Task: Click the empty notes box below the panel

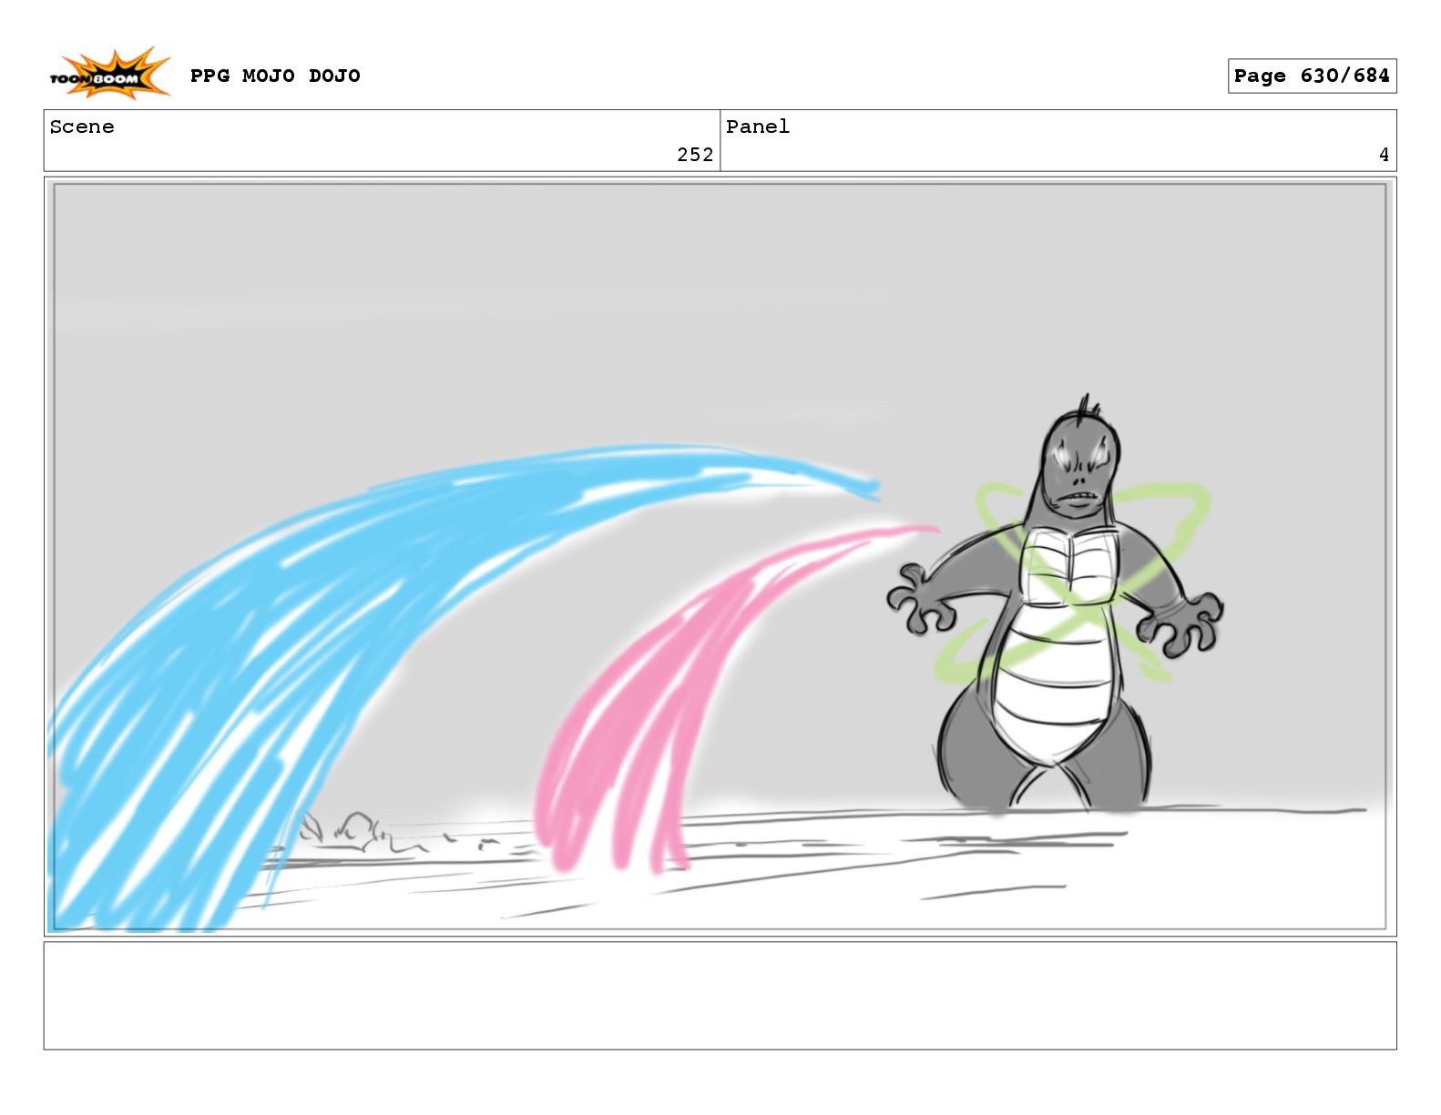Action: tap(720, 996)
